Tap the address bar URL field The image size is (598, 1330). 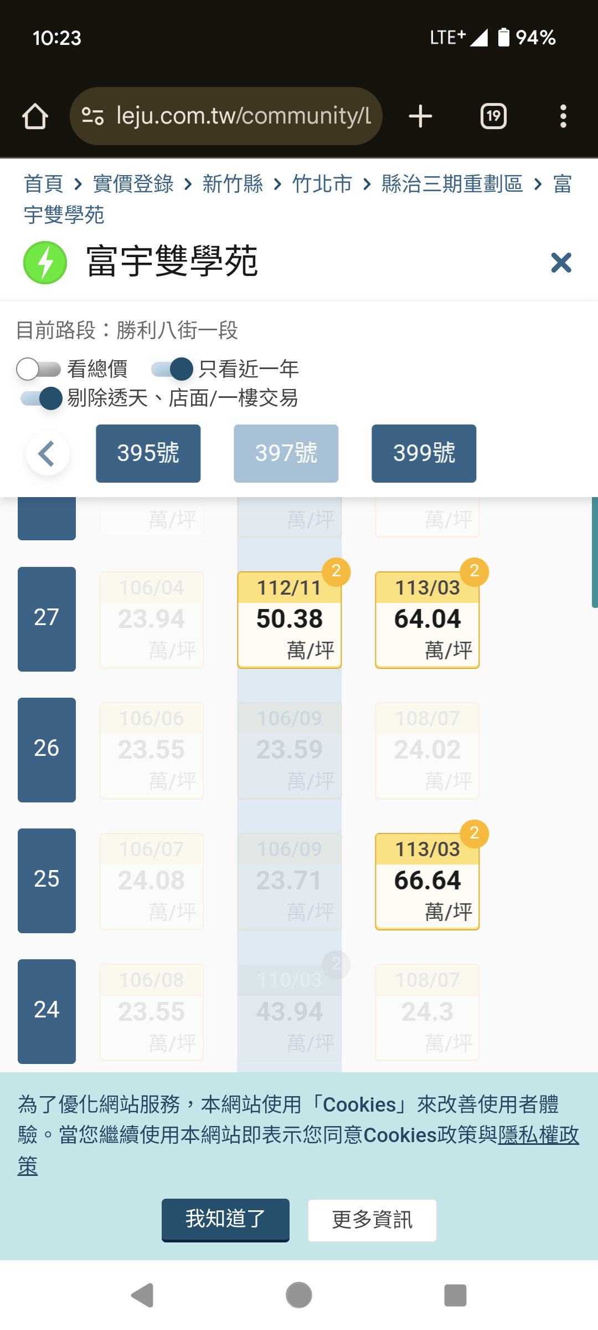pos(244,116)
